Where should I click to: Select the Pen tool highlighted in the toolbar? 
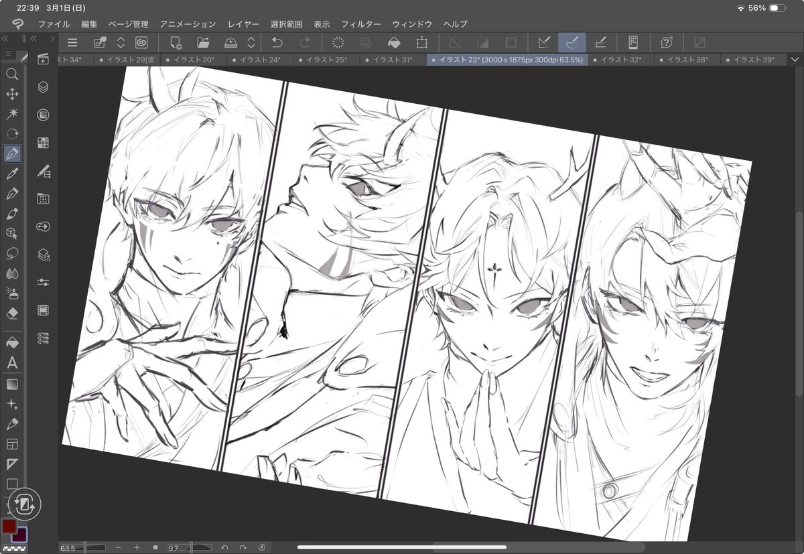[x=12, y=154]
